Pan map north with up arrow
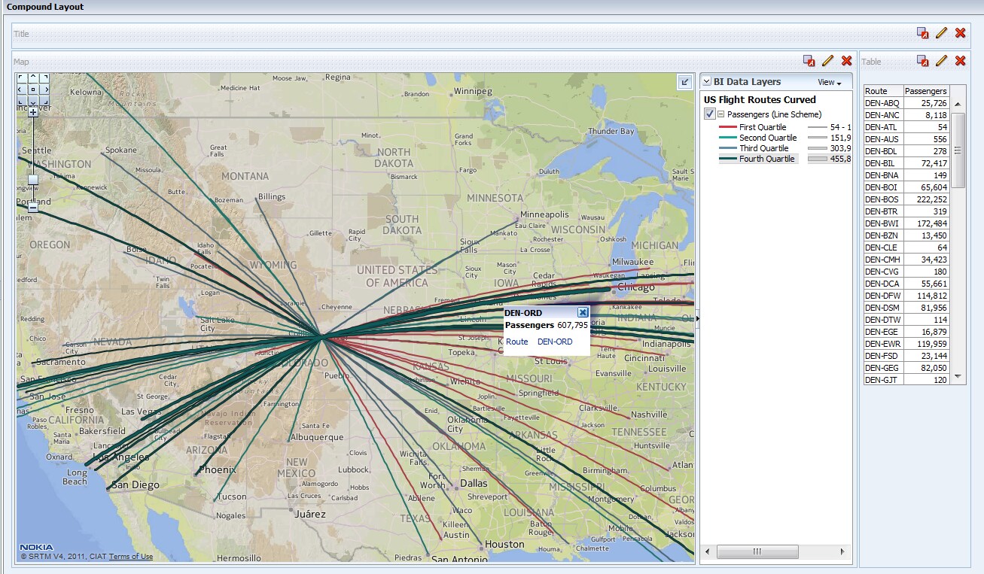 pos(33,77)
